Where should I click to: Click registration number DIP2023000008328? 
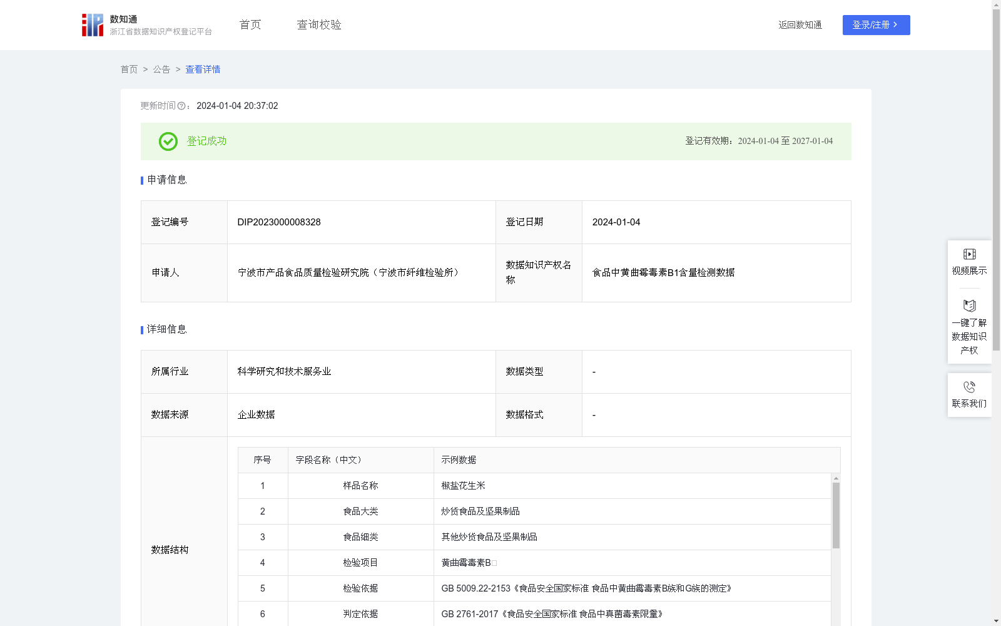(x=279, y=222)
